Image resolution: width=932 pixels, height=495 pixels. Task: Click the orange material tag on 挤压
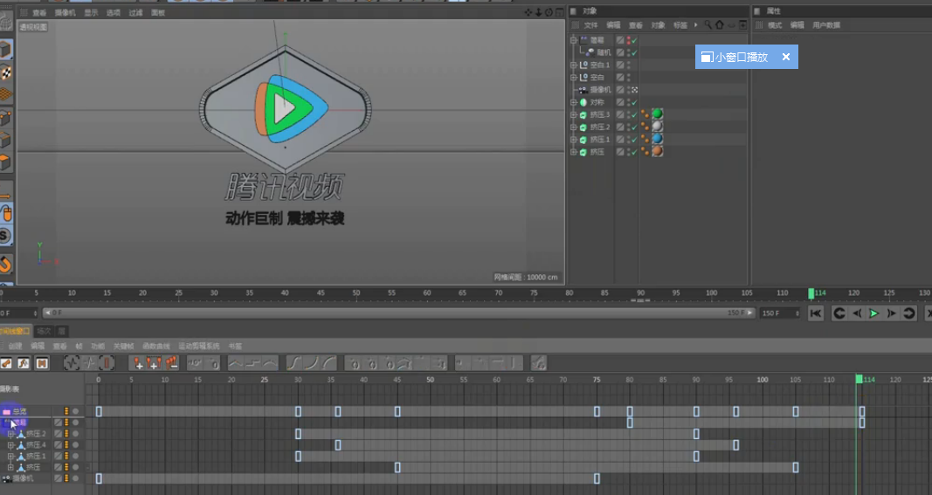pos(657,152)
